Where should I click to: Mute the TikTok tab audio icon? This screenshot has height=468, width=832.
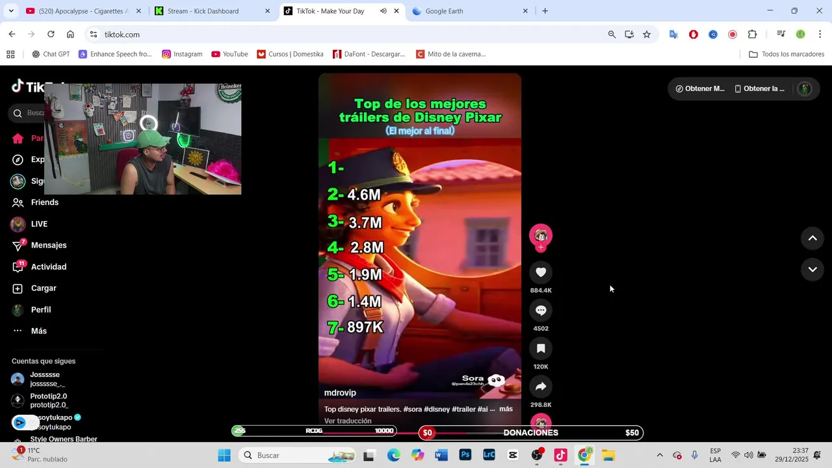pos(383,11)
